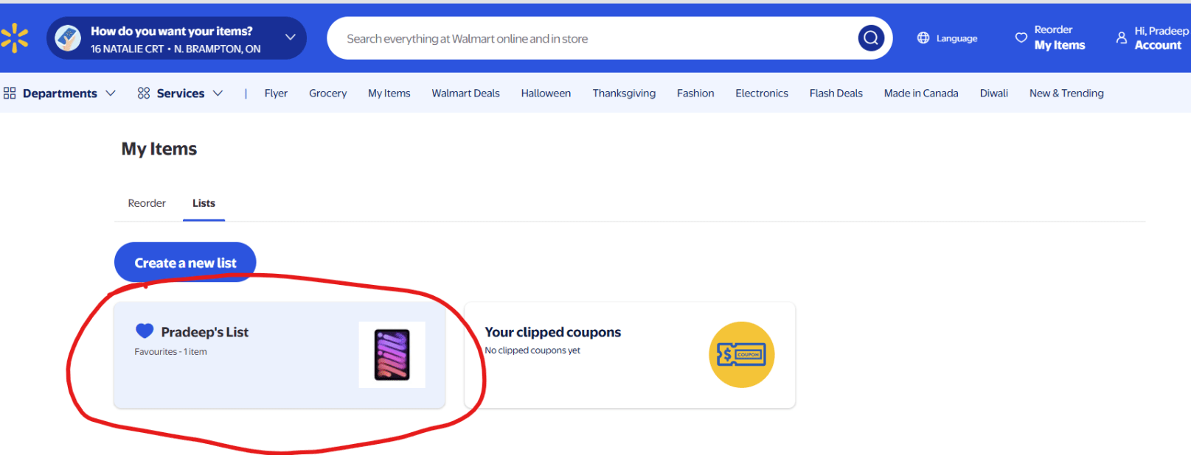Viewport: 1191px width, 455px height.
Task: Click the Create a new list button
Action: point(185,263)
